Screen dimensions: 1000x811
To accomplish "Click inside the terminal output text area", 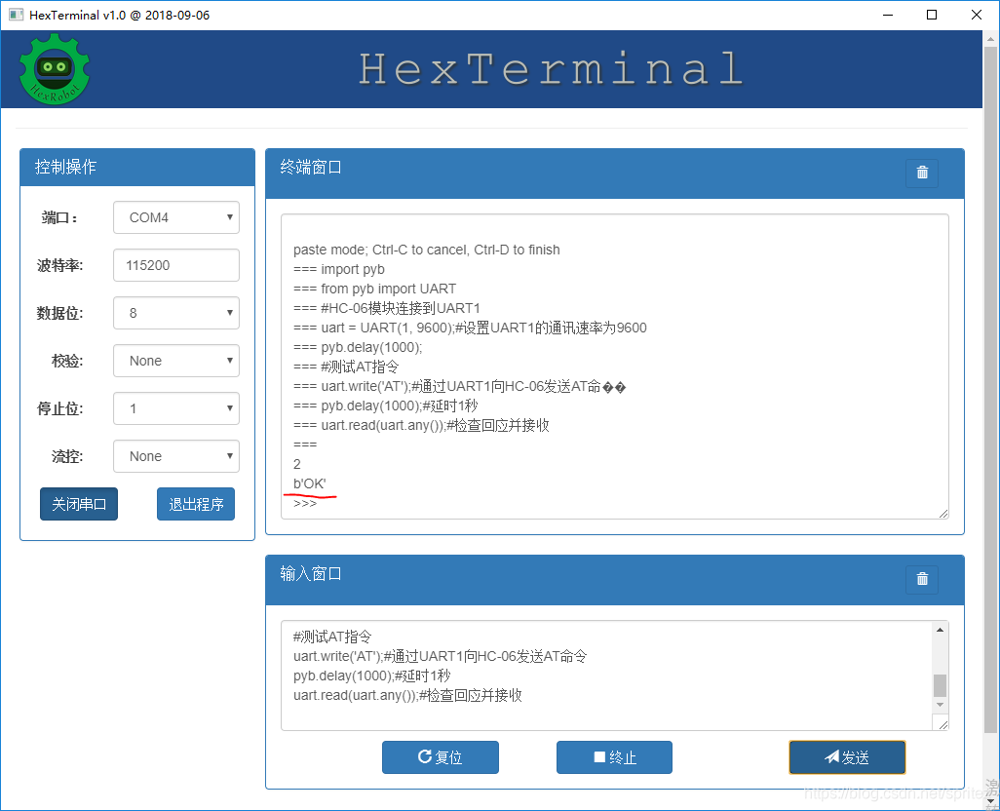I will tap(615, 367).
